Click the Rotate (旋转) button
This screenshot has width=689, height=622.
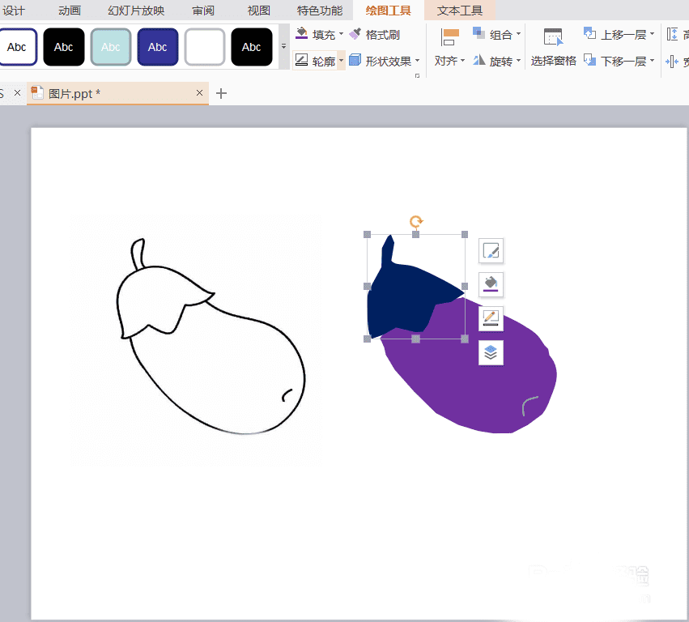point(496,61)
